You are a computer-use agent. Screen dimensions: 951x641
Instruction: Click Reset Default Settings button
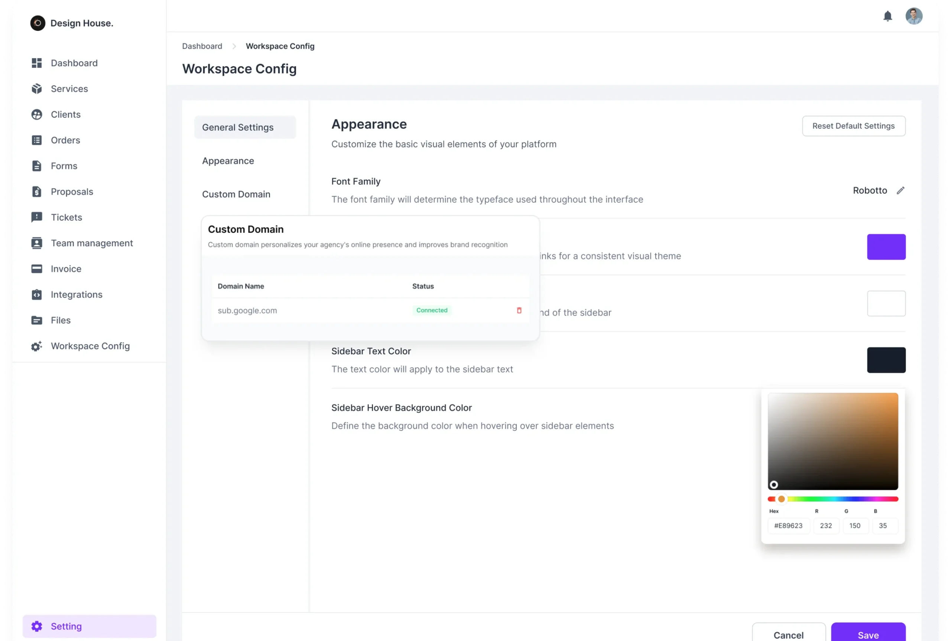853,126
